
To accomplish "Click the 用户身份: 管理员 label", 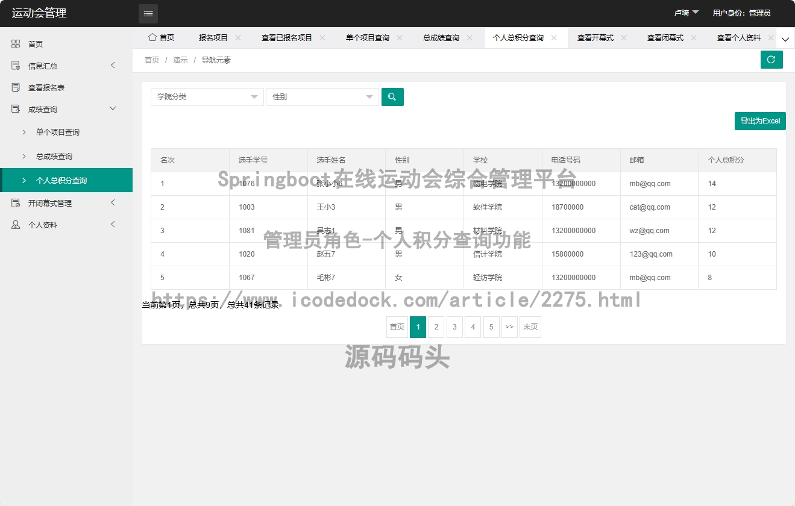I will [x=741, y=13].
